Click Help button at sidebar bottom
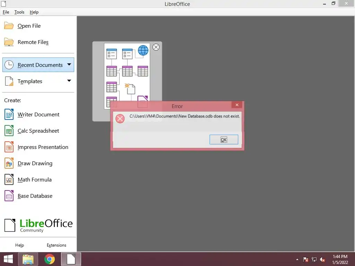This screenshot has width=355, height=266. [x=19, y=245]
